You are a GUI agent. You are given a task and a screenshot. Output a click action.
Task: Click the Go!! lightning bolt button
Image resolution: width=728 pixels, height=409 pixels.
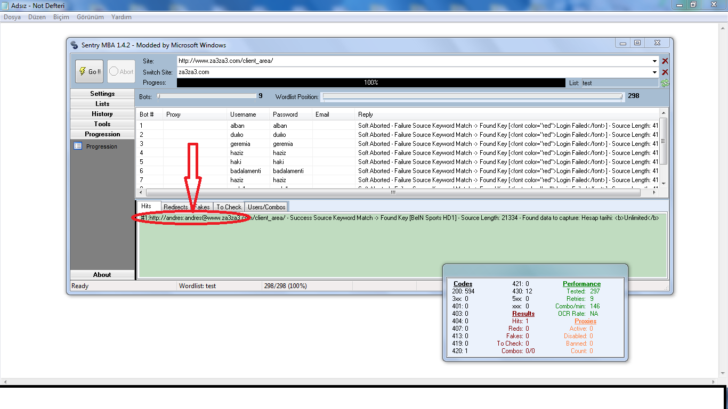pos(89,71)
